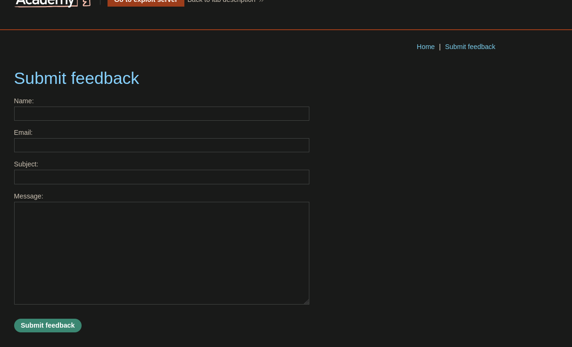The image size is (572, 347).
Task: Click the green Submit feedback button
Action: click(48, 325)
